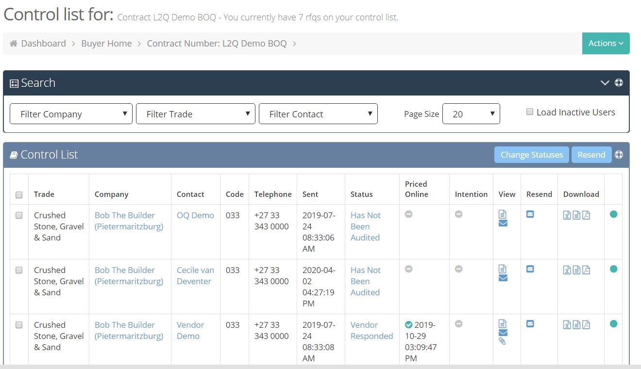Open document view icon for OQ Demo row
Image resolution: width=641 pixels, height=369 pixels.
click(503, 214)
